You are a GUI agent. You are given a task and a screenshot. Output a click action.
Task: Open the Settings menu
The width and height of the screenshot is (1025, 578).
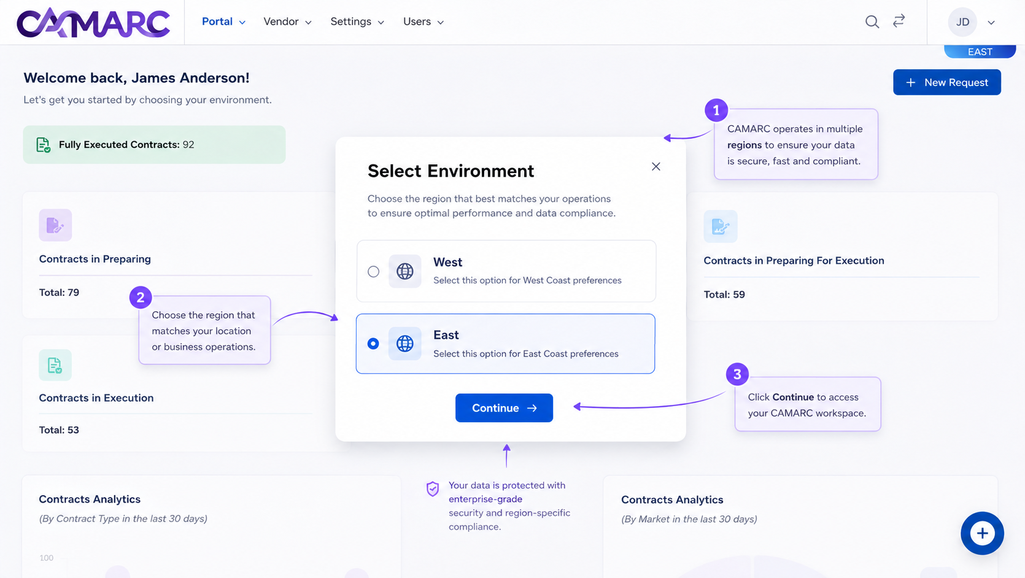coord(357,21)
